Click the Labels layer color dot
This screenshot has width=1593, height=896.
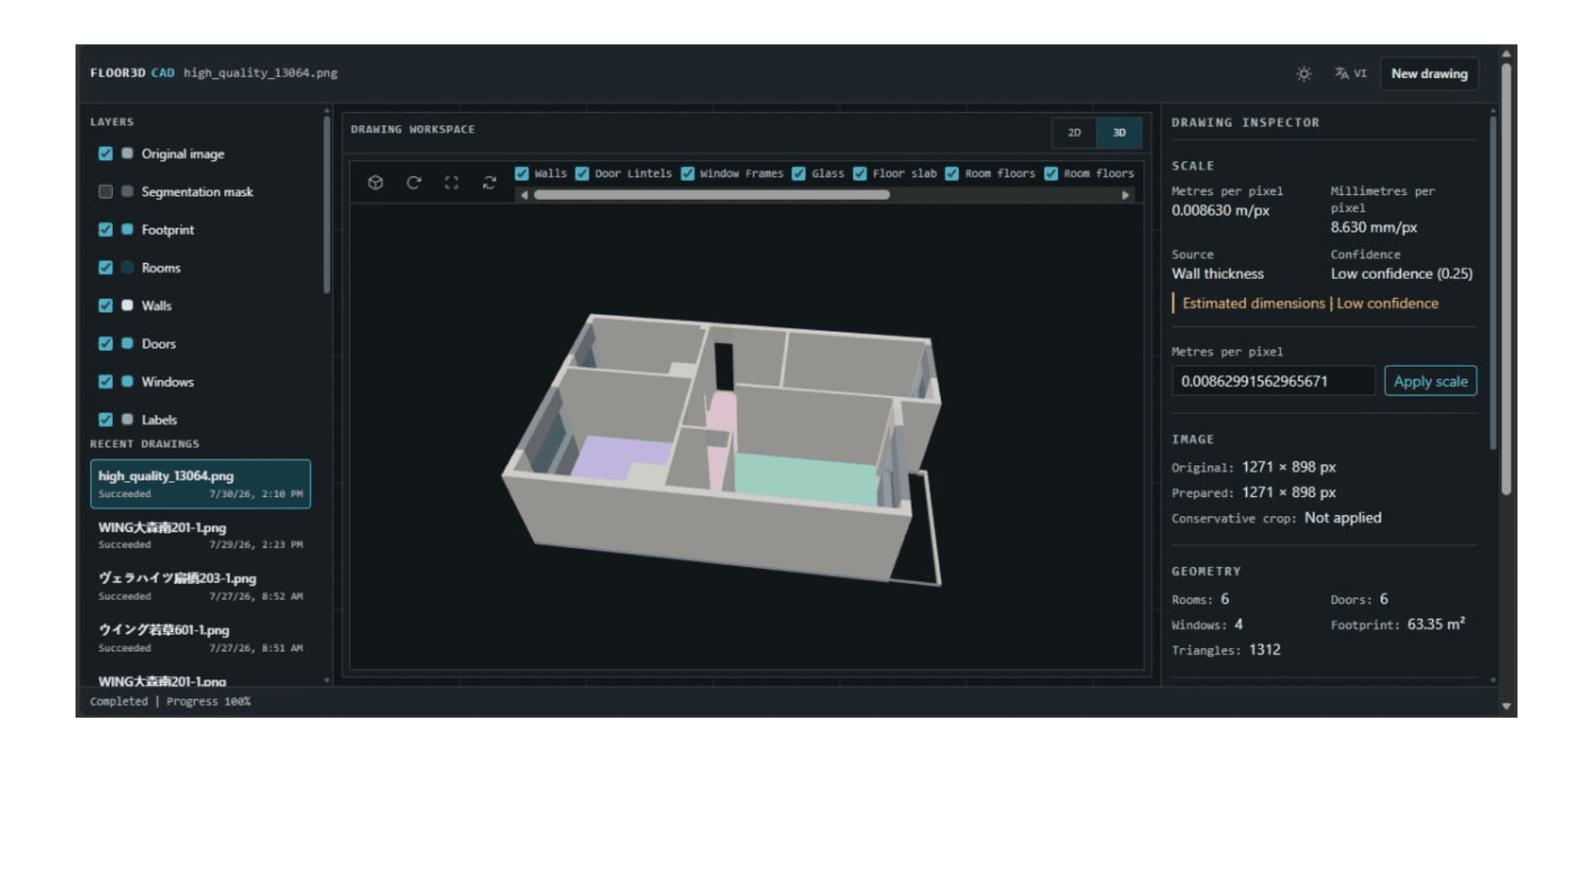coord(127,419)
